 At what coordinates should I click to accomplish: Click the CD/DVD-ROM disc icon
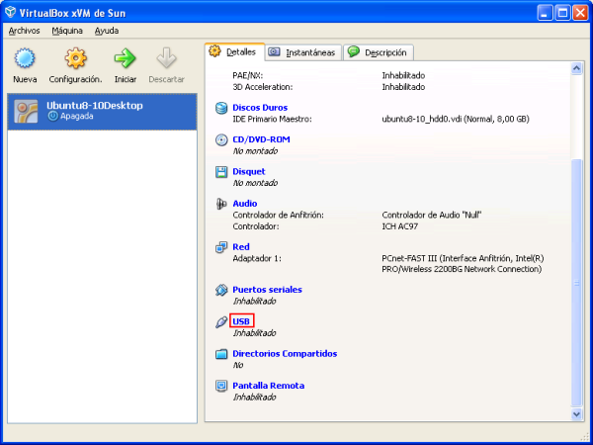coord(221,139)
